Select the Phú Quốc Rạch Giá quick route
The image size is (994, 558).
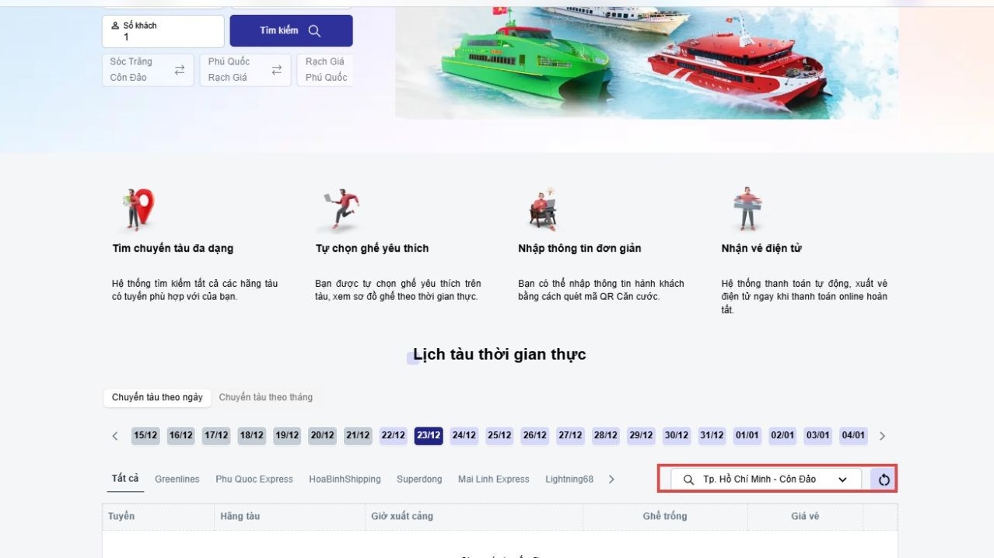click(245, 70)
